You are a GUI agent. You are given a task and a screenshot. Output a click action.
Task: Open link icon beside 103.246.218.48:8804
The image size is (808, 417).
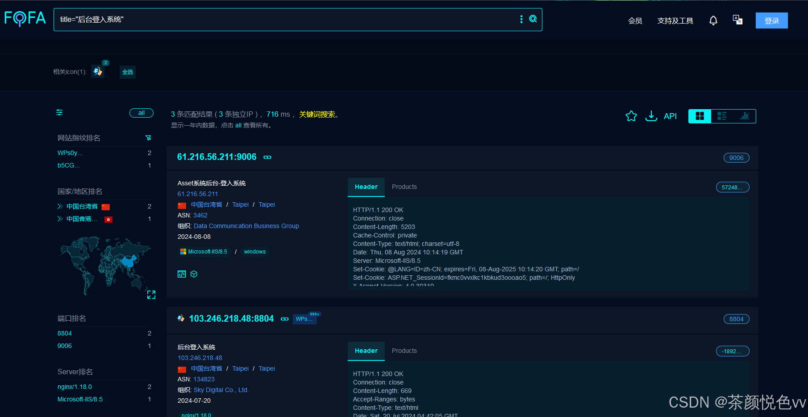[x=285, y=319]
